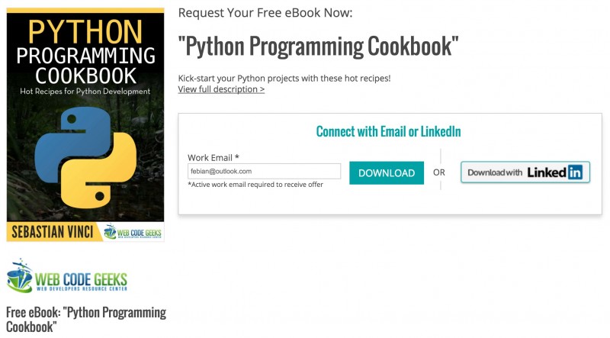
Task: Click the Sebastian Vinci author name on cover
Action: 53,232
